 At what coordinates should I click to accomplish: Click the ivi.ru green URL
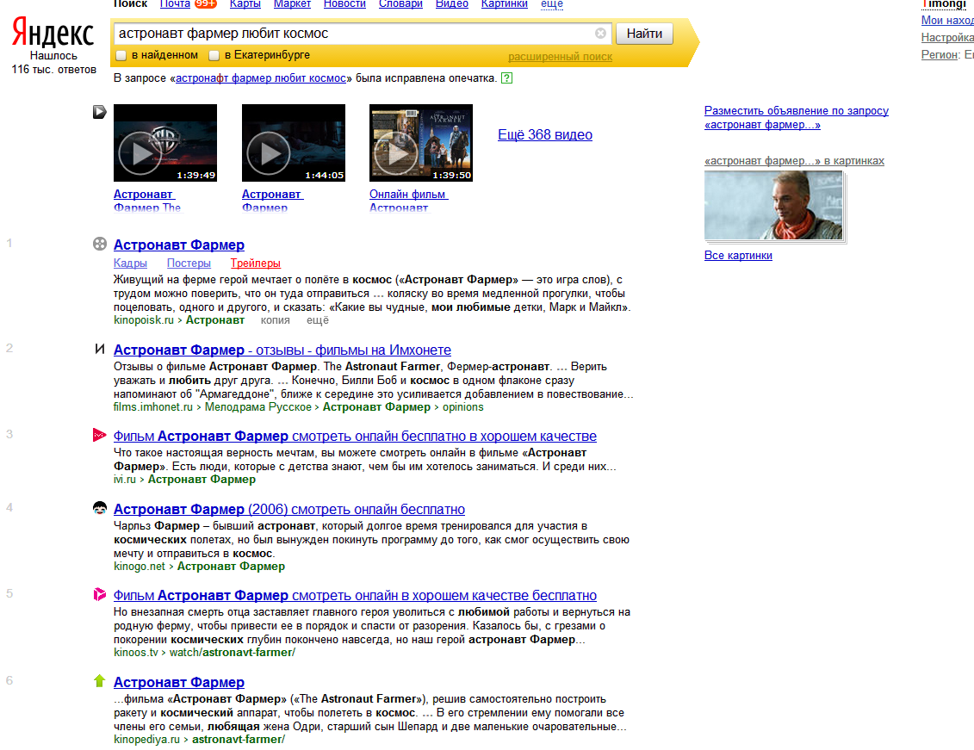(124, 480)
